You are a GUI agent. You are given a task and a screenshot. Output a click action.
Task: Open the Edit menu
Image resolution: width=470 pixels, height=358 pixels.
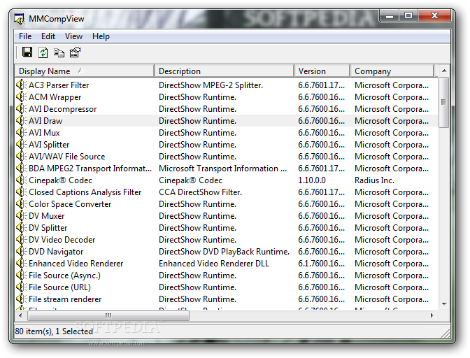click(48, 36)
